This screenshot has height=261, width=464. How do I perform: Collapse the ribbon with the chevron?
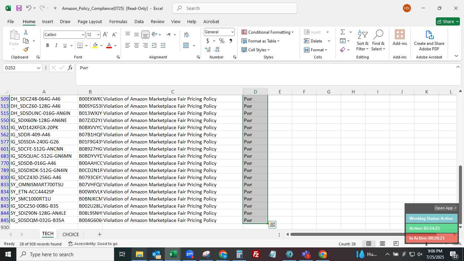click(456, 56)
